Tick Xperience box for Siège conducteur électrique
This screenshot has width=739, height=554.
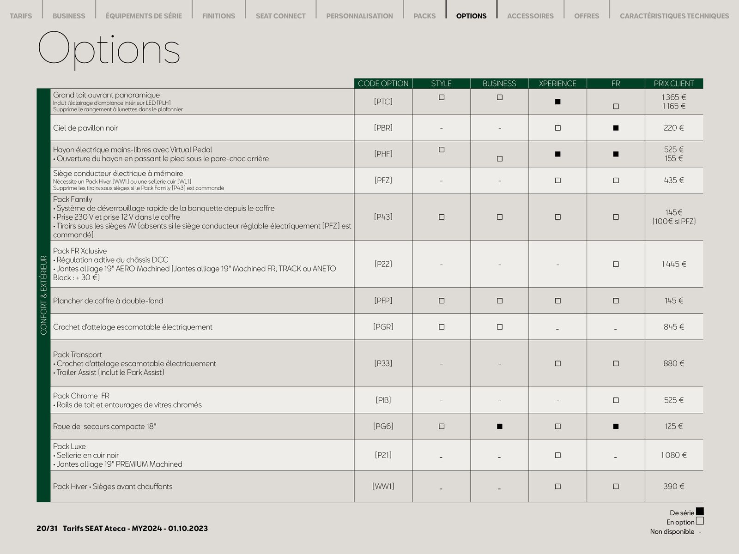(557, 181)
